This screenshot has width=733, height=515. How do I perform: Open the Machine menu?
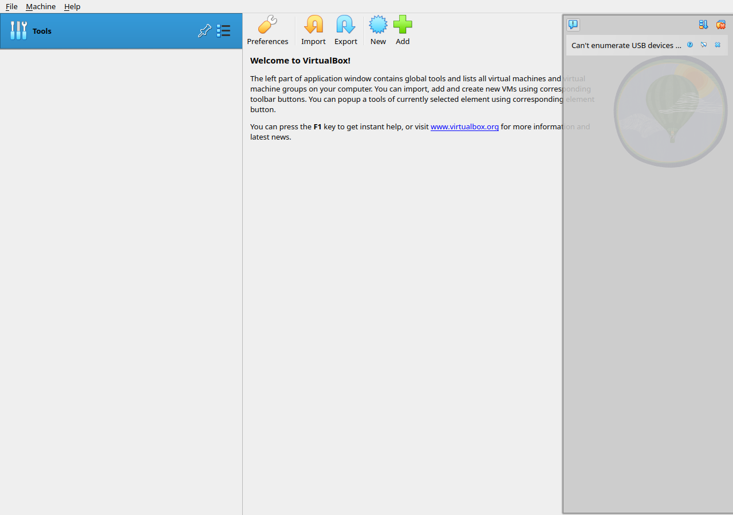tap(41, 6)
